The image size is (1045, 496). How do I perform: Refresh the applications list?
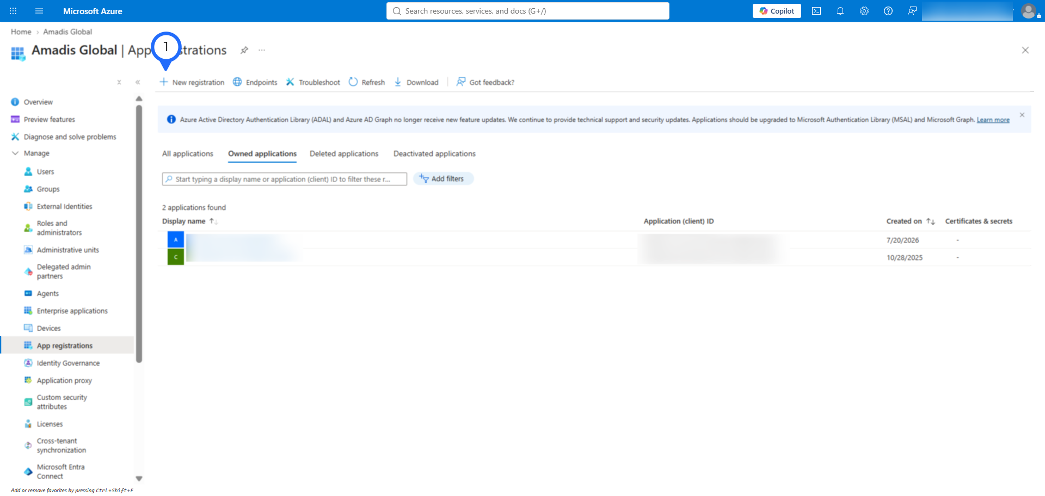tap(367, 82)
